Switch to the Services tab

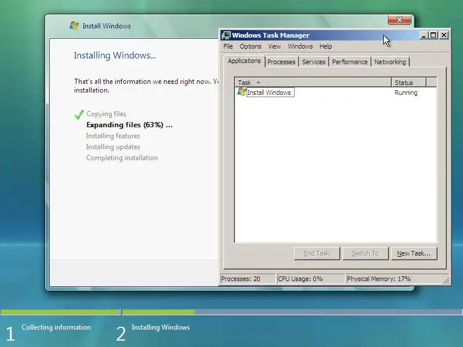(x=314, y=62)
